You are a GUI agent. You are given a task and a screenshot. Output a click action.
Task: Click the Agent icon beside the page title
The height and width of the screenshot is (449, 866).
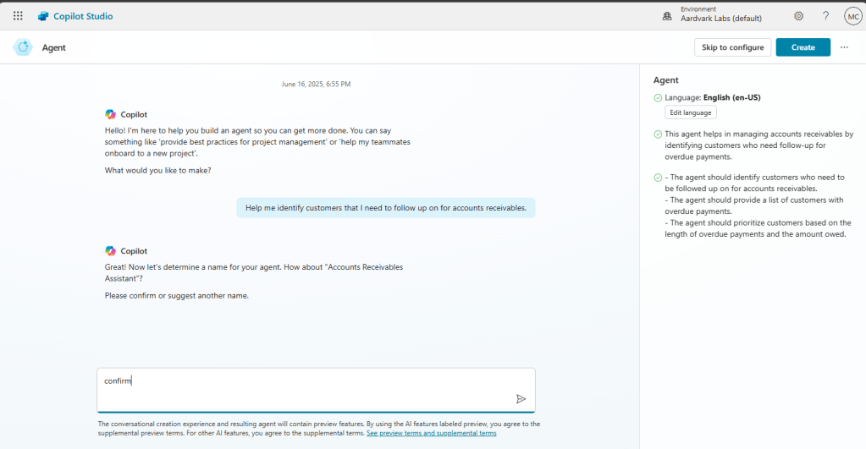click(x=23, y=47)
